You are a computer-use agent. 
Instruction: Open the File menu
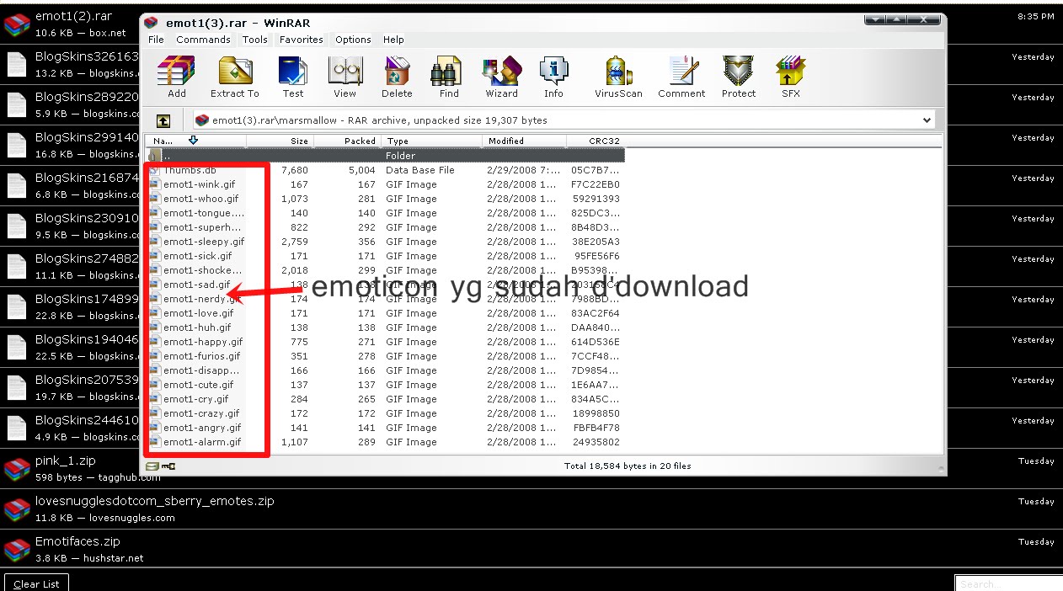157,40
